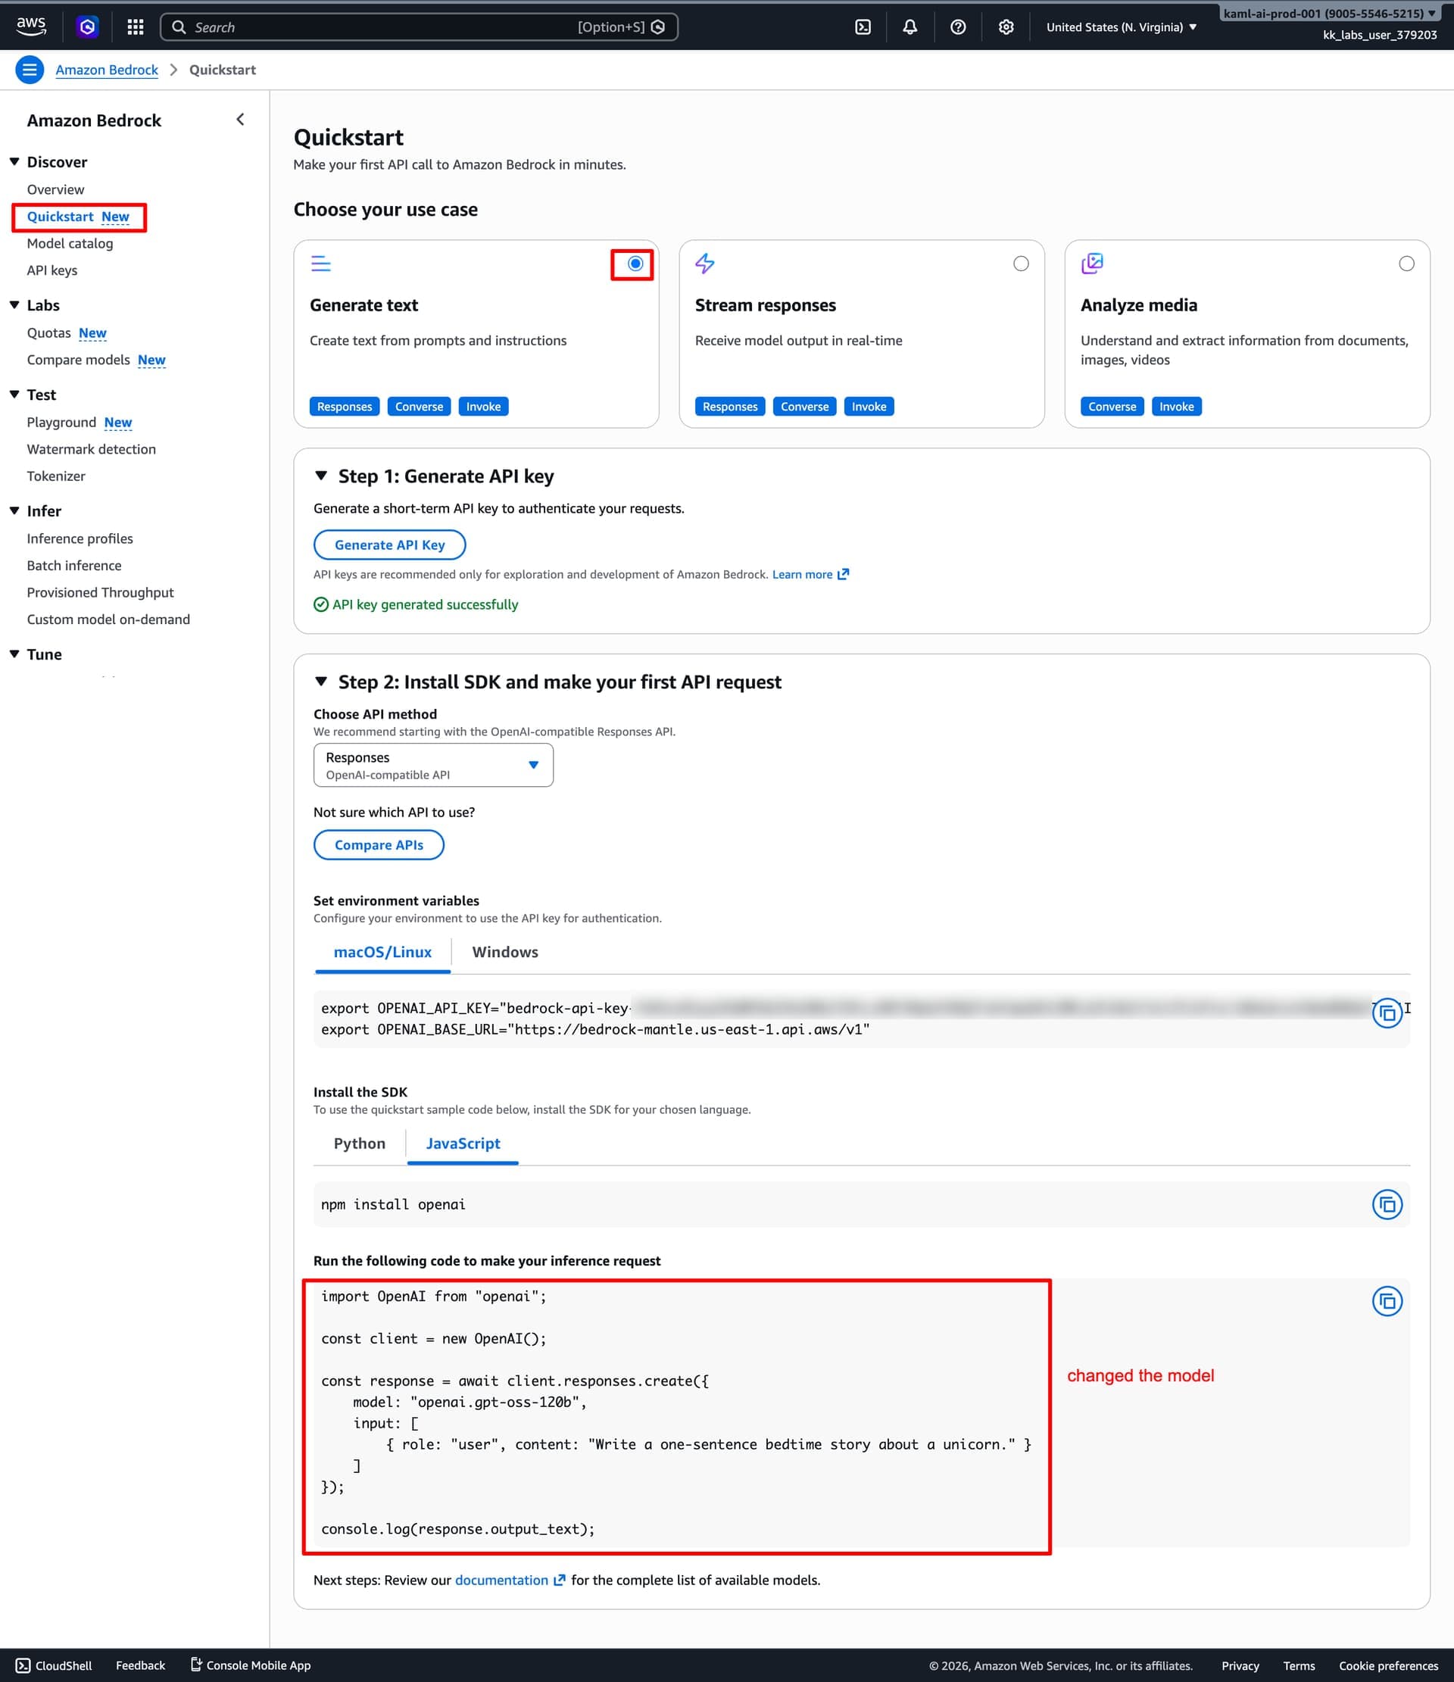Click the Generate API Key button
Viewport: 1454px width, 1682px height.
[389, 545]
